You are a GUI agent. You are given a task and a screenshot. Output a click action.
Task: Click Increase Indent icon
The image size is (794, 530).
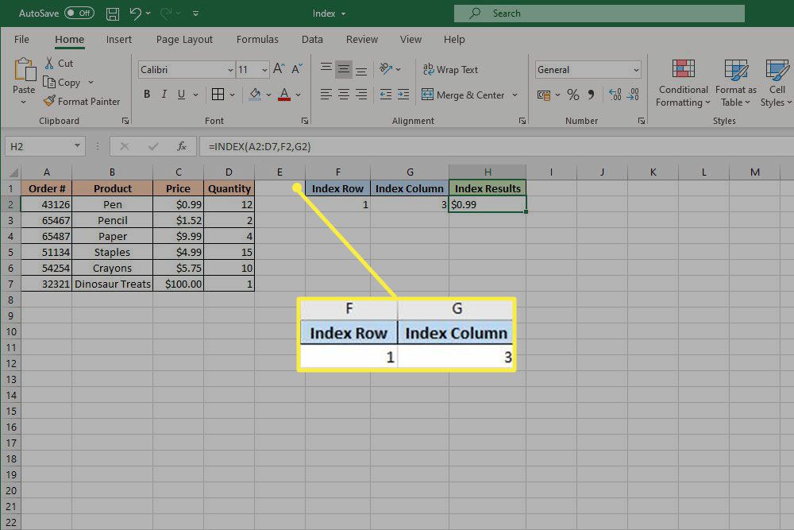403,95
